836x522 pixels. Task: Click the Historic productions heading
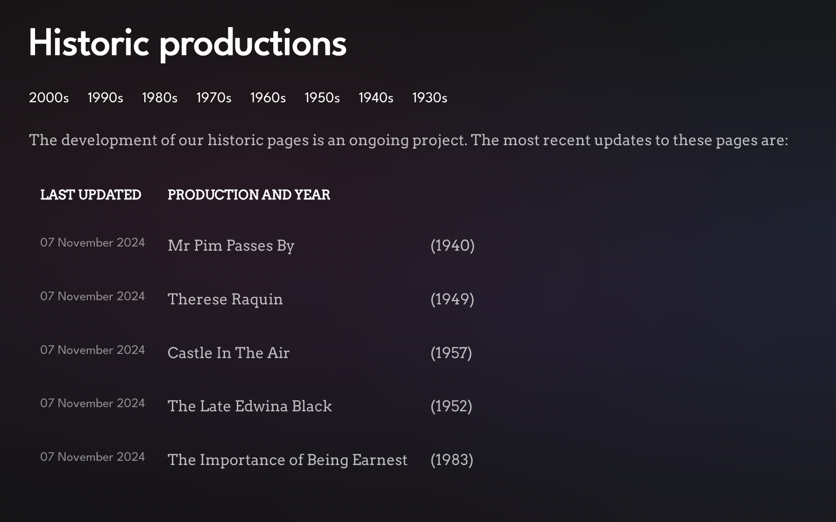tap(187, 43)
